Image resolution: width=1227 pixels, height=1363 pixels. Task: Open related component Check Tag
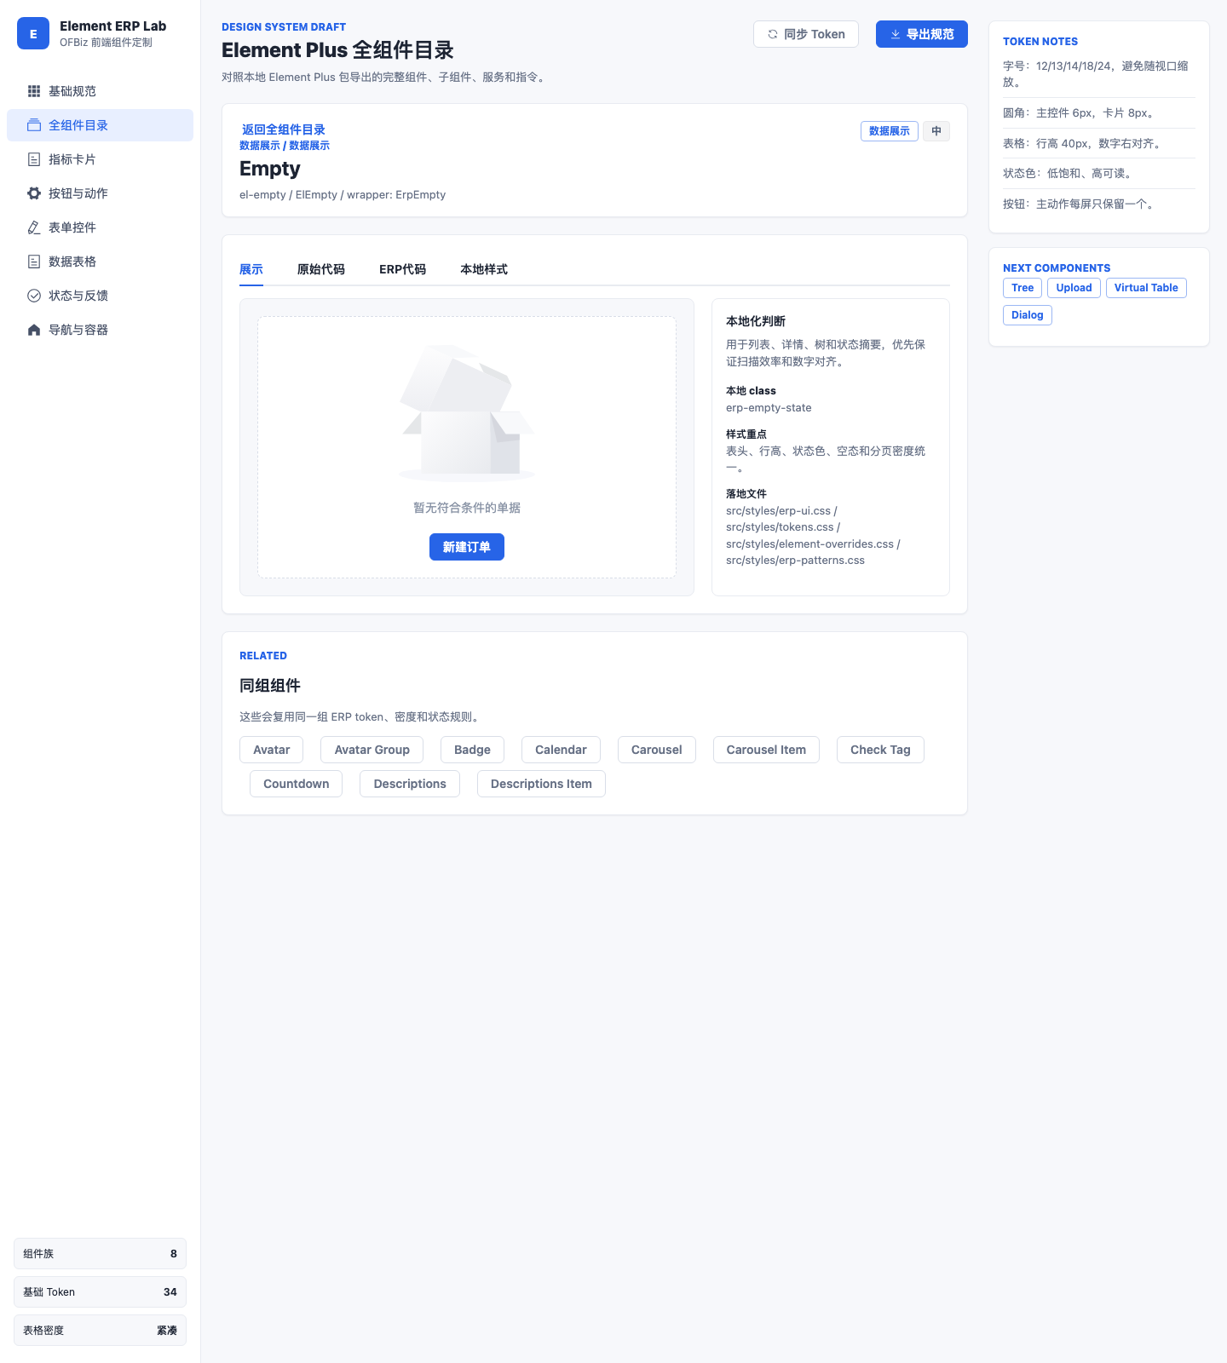pyautogui.click(x=880, y=750)
